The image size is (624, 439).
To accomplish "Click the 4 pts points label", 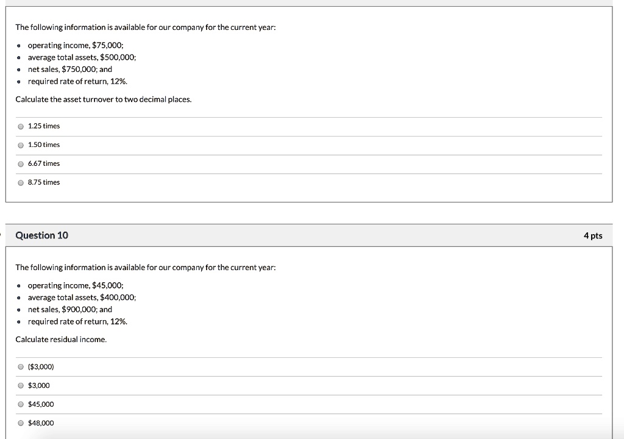I will point(592,235).
